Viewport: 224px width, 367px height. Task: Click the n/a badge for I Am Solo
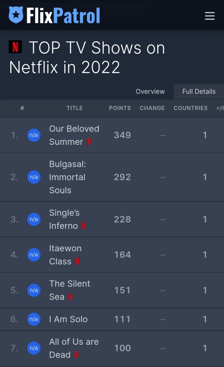pyautogui.click(x=34, y=319)
